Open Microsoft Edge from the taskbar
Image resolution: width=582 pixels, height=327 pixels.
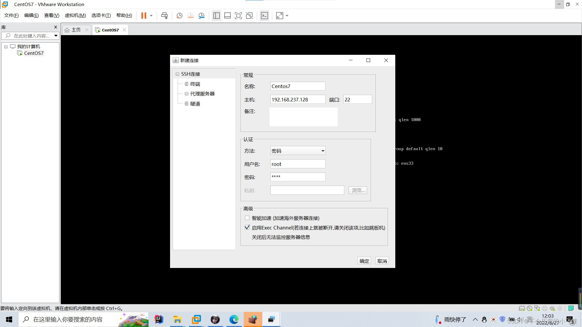click(x=234, y=319)
